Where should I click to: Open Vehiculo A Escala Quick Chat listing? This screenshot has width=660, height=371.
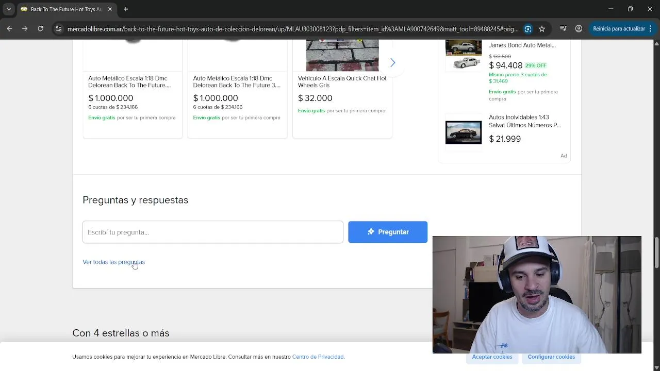click(342, 81)
